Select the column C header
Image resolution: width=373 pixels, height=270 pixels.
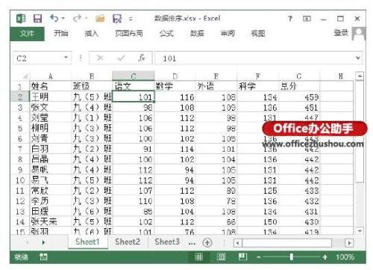[134, 76]
